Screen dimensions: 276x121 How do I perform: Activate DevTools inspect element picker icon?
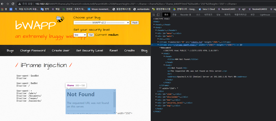click(x=154, y=15)
